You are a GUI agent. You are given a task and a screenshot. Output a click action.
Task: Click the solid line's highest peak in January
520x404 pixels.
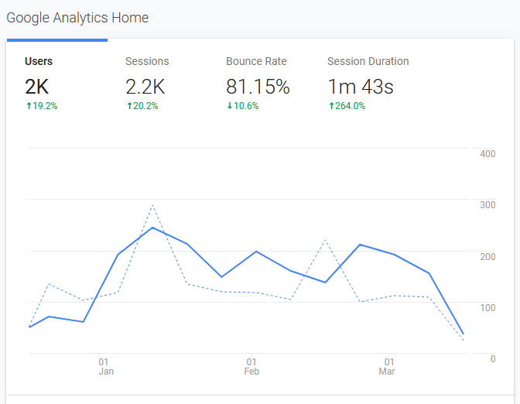coord(152,228)
